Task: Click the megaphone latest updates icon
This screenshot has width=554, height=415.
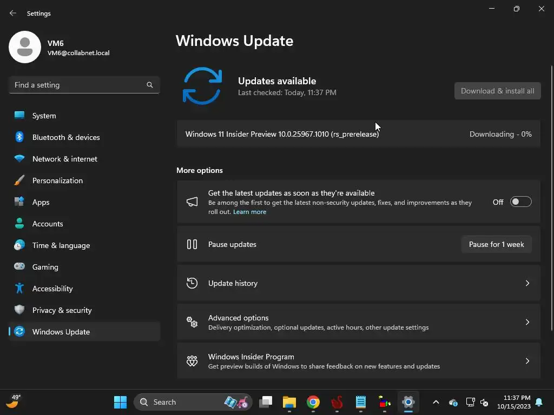Action: (192, 202)
